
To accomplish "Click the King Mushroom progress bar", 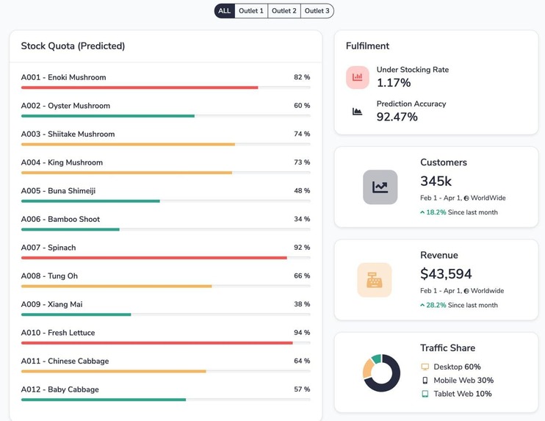I will [166, 173].
